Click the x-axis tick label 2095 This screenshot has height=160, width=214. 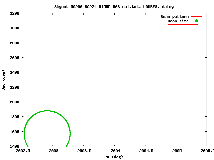click(x=177, y=151)
